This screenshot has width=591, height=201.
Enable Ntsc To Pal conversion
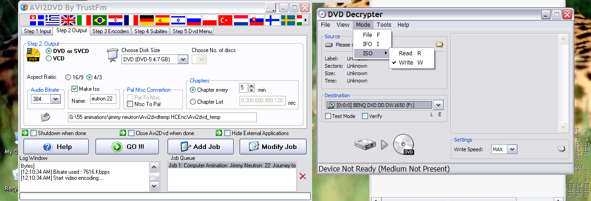pos(130,104)
